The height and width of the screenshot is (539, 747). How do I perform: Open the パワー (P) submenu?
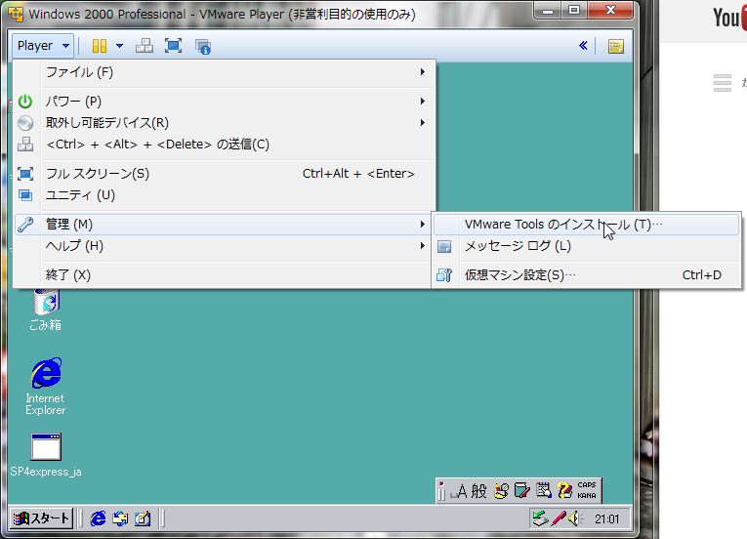(224, 101)
